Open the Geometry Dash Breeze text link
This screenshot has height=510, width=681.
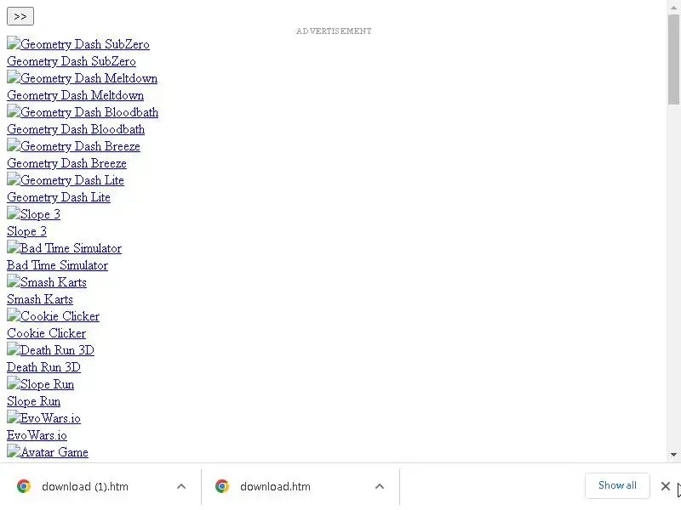66,163
